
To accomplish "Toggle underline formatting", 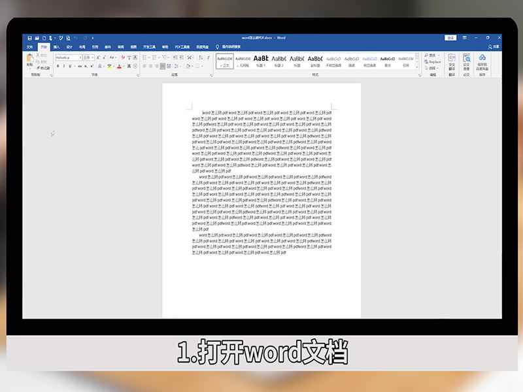I will tap(69, 65).
